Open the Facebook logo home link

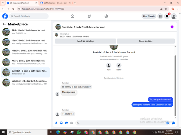[x=5, y=16]
